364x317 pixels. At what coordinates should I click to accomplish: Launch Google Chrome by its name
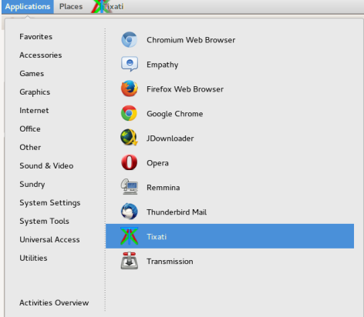174,114
